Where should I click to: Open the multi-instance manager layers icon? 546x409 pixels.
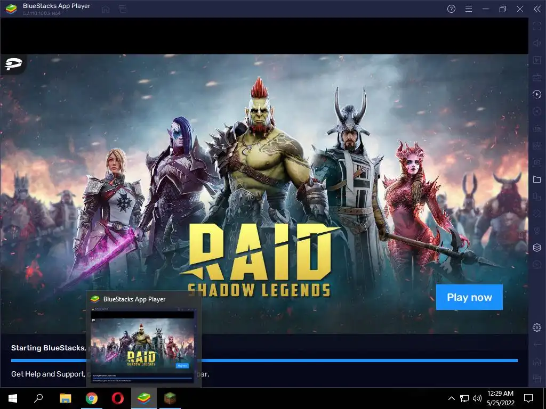coord(536,247)
